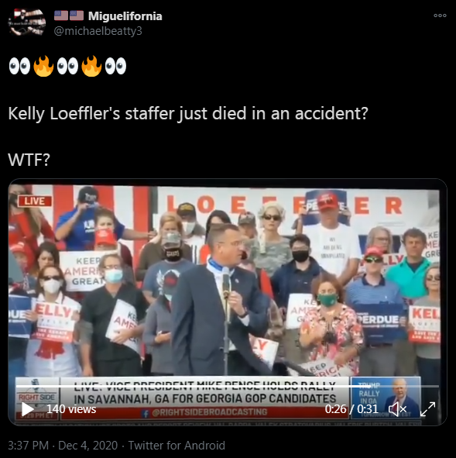Click the 3:37 PM · Dec 4, 2020 timestamp
This screenshot has height=458, width=456.
(x=63, y=446)
